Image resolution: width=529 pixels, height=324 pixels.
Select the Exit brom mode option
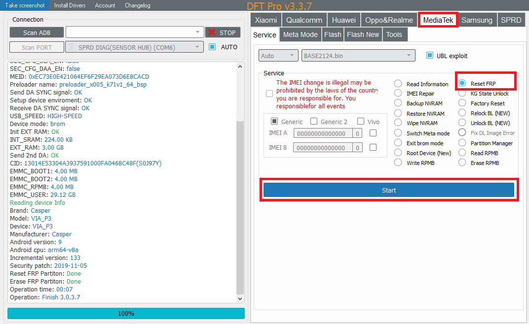pyautogui.click(x=398, y=143)
